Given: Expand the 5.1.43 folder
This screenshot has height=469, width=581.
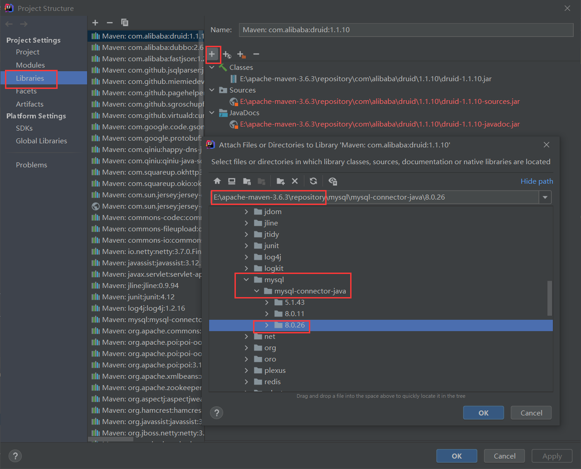Looking at the screenshot, I should (267, 302).
